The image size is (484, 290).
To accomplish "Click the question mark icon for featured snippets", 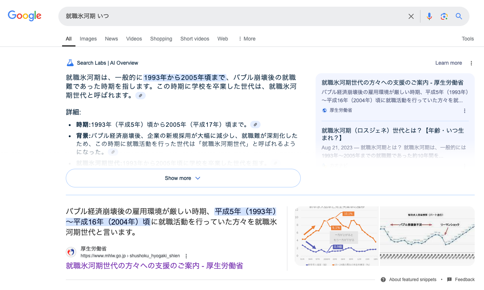I will [x=383, y=280].
